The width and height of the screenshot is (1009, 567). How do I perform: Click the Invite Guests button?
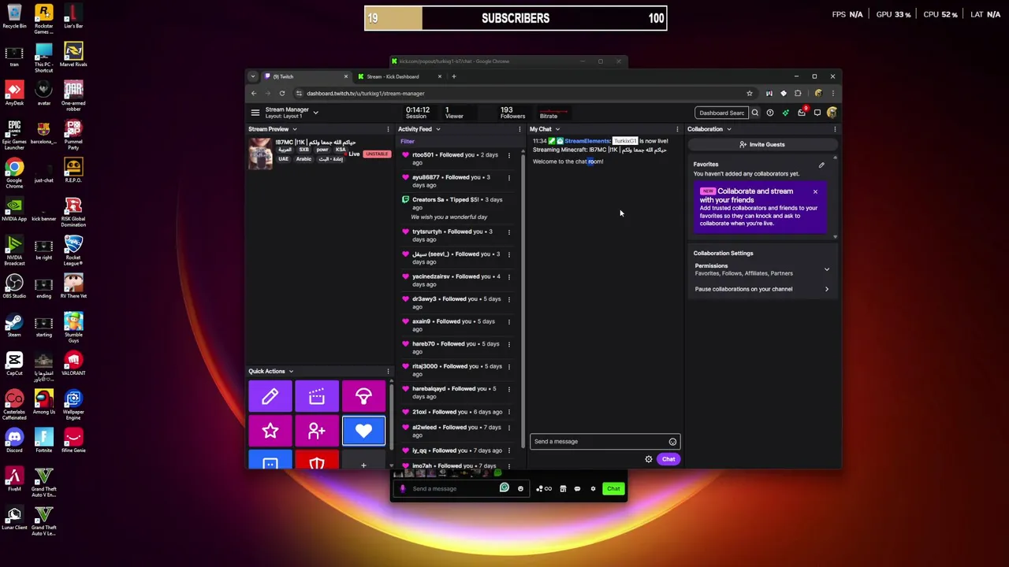762,145
